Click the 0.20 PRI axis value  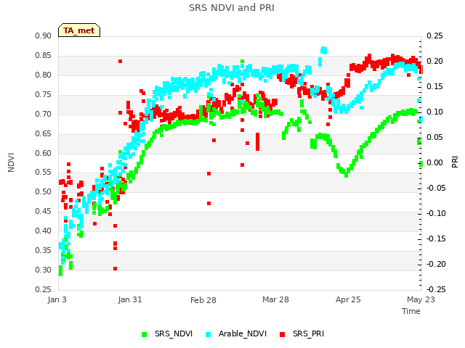434,61
